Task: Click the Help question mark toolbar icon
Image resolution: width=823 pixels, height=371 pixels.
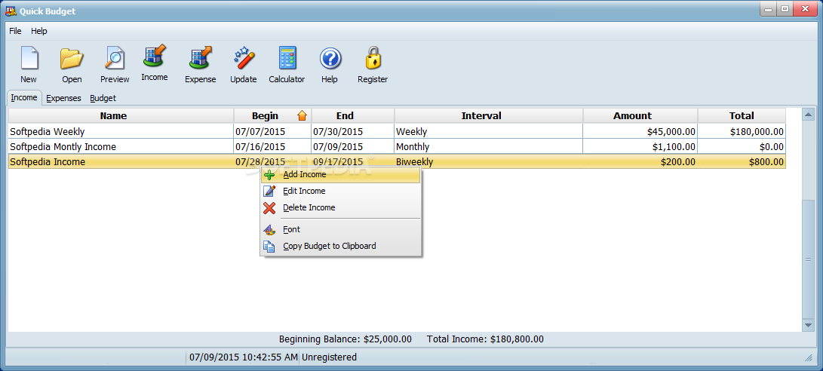Action: 330,58
